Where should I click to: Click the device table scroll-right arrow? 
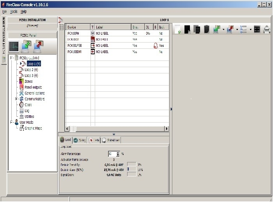click(167, 129)
